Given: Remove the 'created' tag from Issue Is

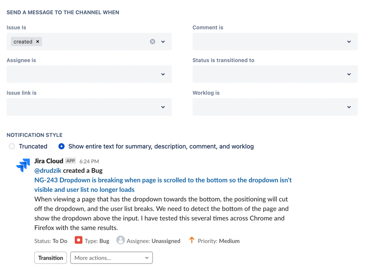Looking at the screenshot, I should point(38,42).
